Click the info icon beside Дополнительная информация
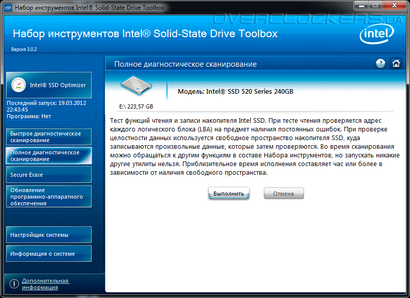Viewport: 410px width, 298px height. [14, 284]
